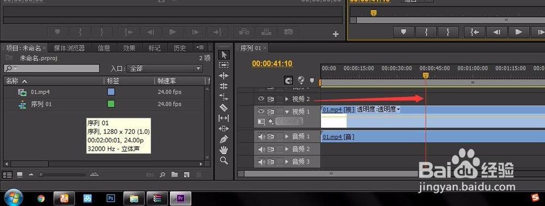
Task: Switch project panel to icon view
Action: [x=20, y=174]
